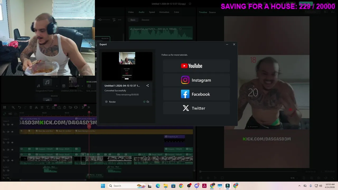Mute the Video 1 track
The width and height of the screenshot is (338, 190).
[8, 160]
